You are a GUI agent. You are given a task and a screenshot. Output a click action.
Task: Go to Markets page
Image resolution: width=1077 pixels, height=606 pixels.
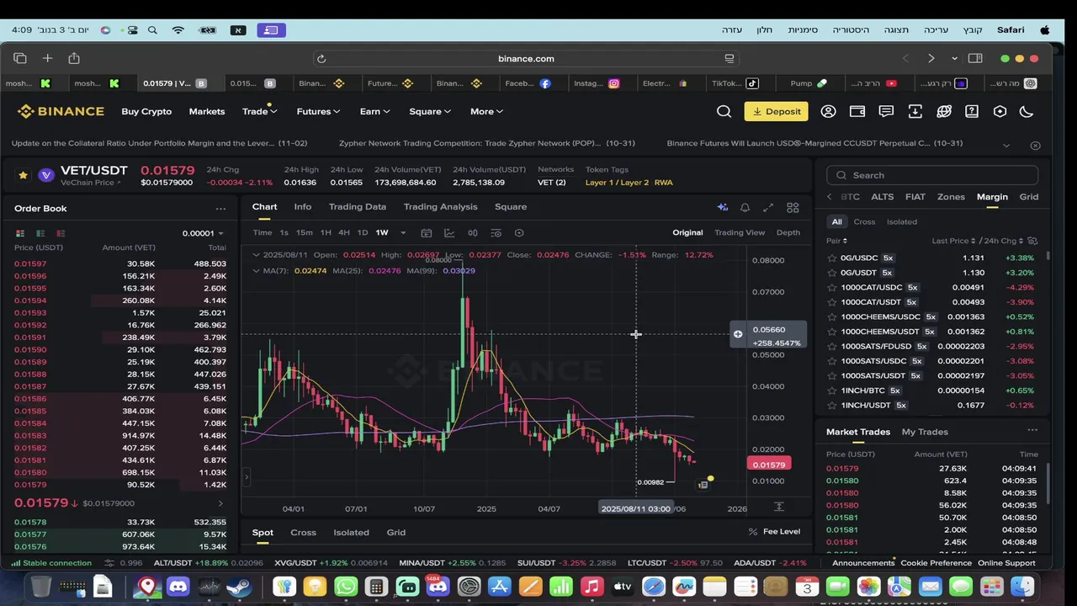pyautogui.click(x=207, y=111)
